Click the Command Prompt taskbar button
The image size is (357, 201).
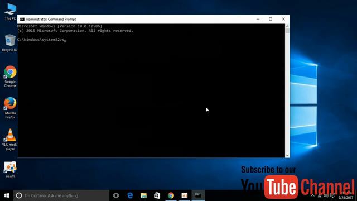click(198, 195)
